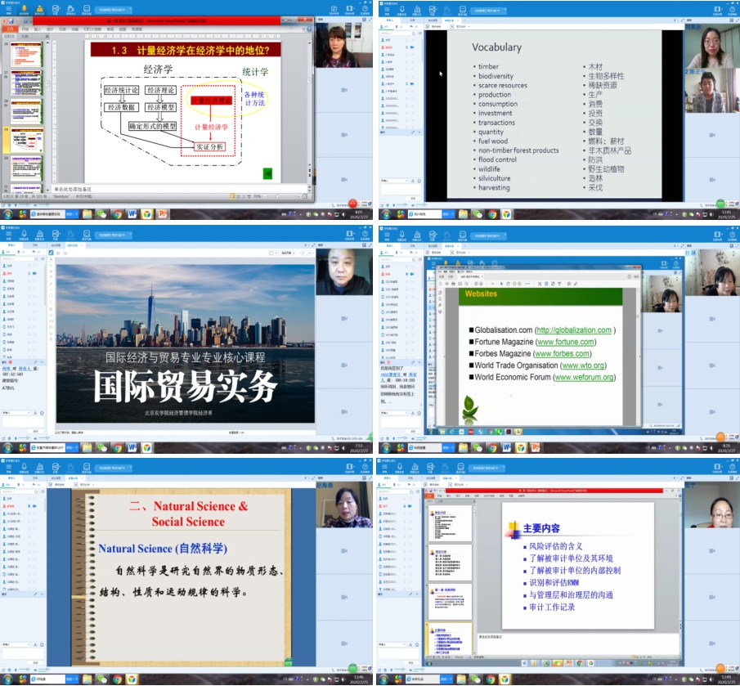Collapse chat panel chevron in Natural Science window
Screen dimensions: 740x686
(x=41, y=595)
